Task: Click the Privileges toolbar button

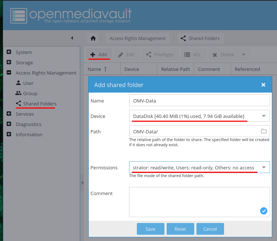Action: (x=160, y=54)
